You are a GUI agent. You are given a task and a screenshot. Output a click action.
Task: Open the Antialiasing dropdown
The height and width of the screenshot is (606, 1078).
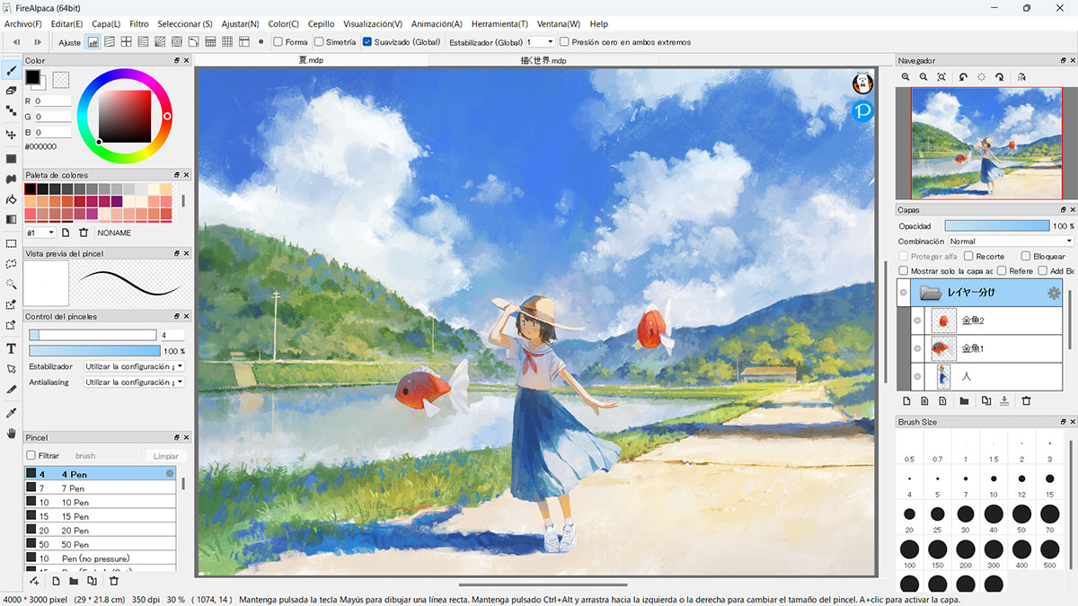coord(134,382)
